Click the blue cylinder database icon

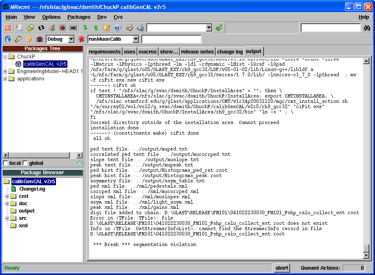point(8,39)
